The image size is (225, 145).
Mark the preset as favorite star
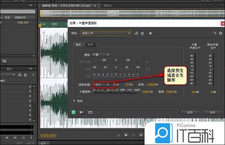[x=150, y=33]
